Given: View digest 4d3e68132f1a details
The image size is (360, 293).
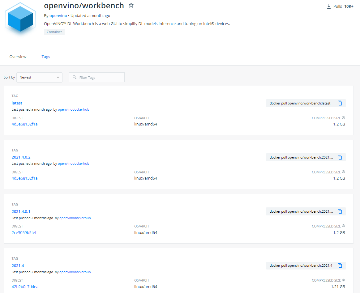Looking at the screenshot, I should pyautogui.click(x=24, y=124).
